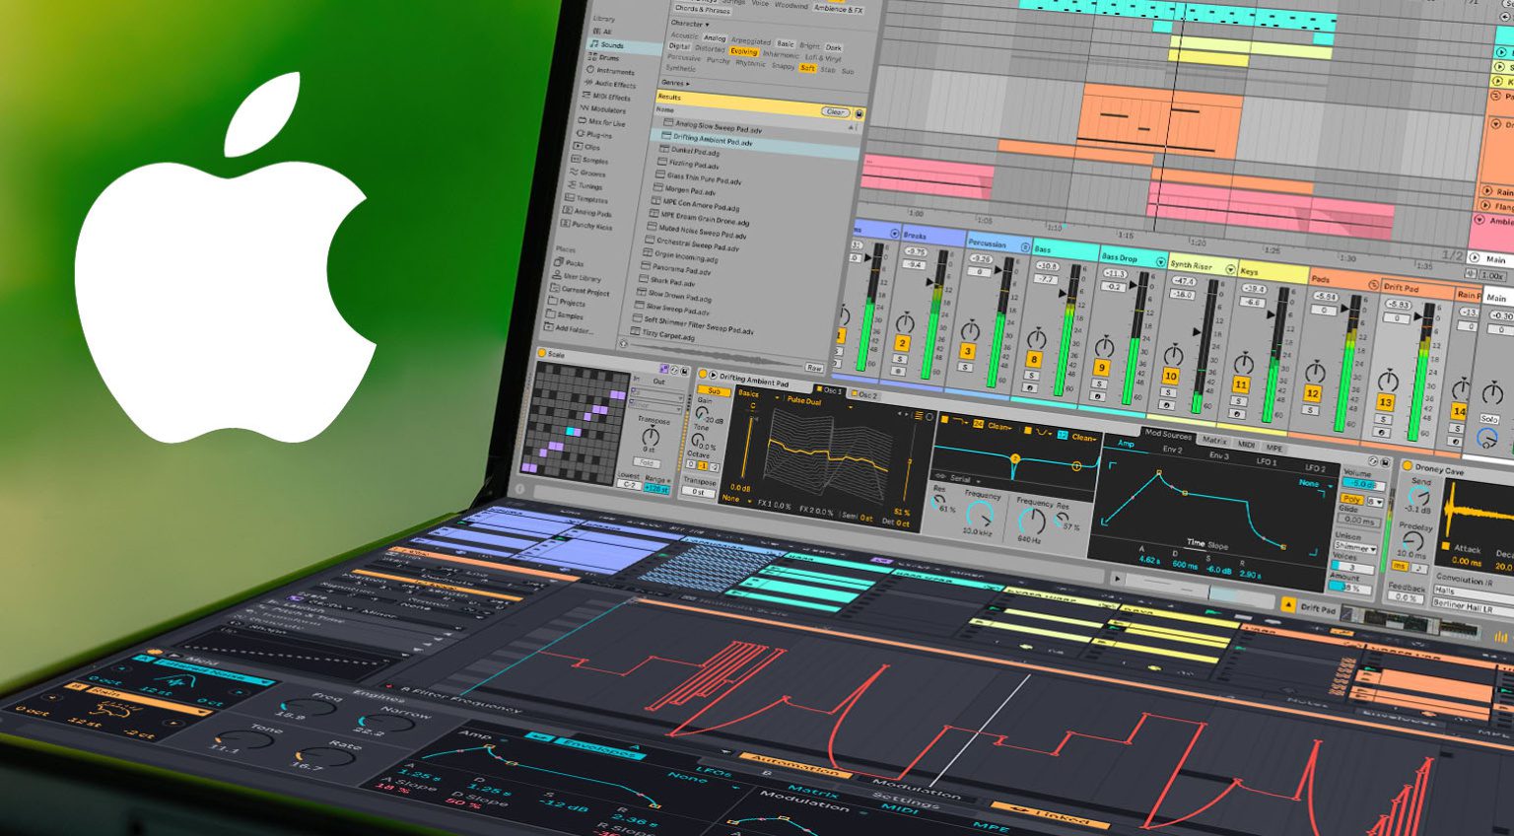The image size is (1514, 836).
Task: Toggle the Soft character tag filter
Action: pyautogui.click(x=807, y=68)
